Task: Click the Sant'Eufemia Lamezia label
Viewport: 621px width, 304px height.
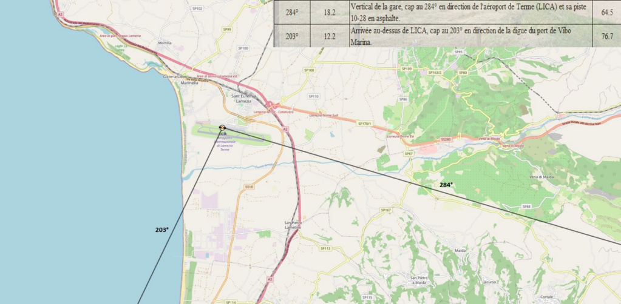Action: [x=243, y=99]
